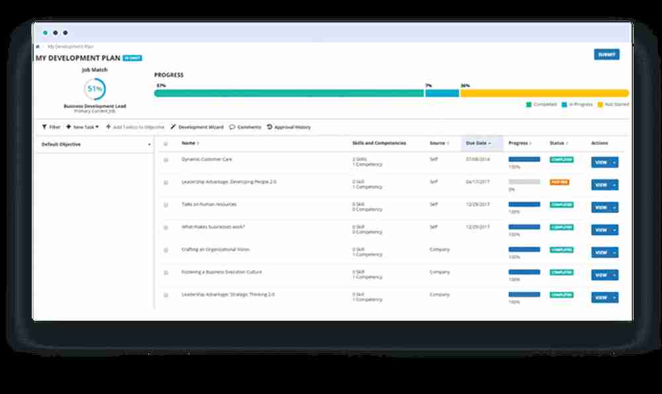Open Fostering a Business Execution Culture name
The image size is (662, 394).
(x=222, y=272)
